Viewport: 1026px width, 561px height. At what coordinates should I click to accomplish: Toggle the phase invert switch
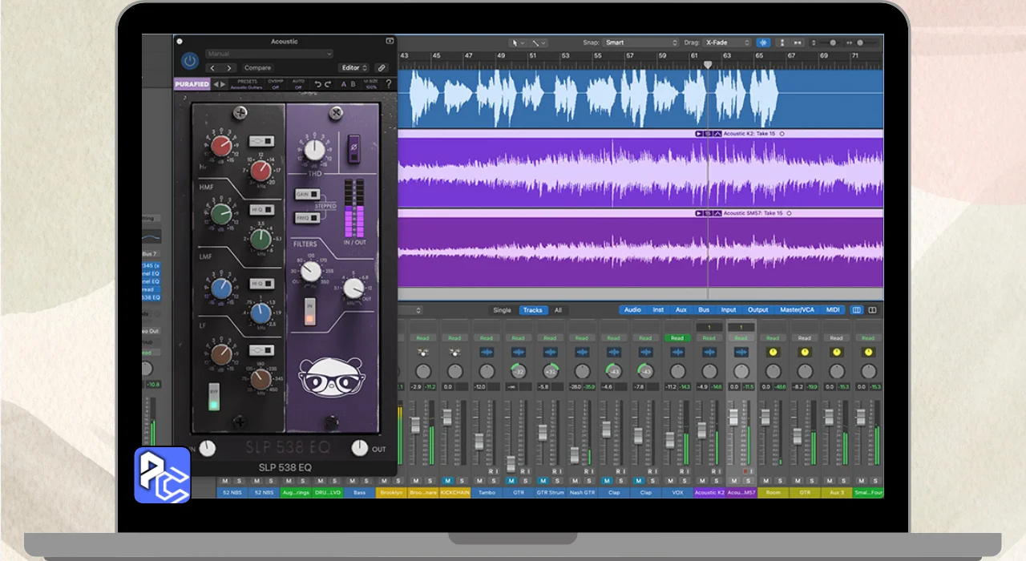[x=353, y=148]
